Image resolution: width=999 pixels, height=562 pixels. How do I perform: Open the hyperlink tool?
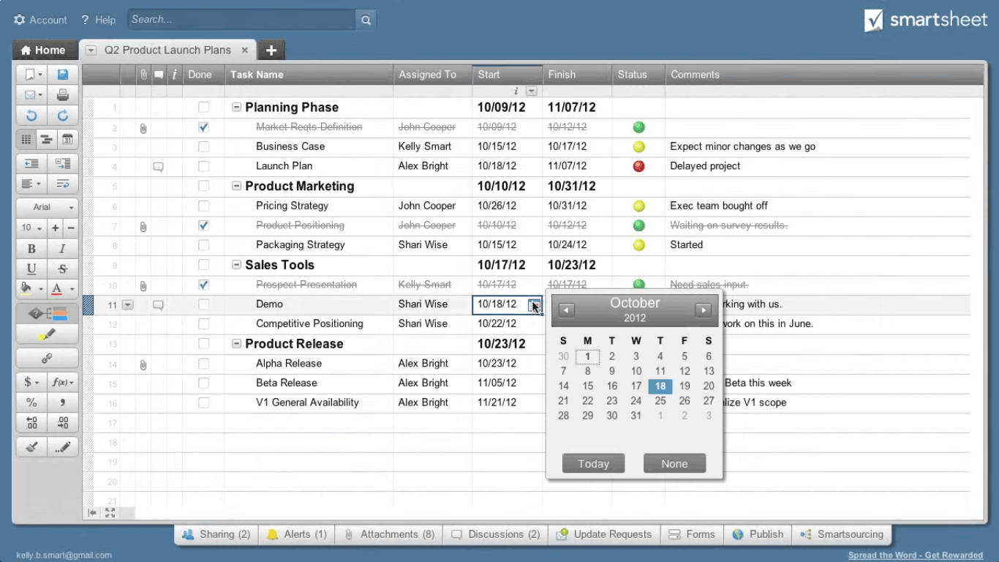(x=46, y=358)
